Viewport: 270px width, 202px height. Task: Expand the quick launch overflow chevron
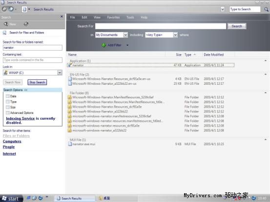tap(47, 197)
